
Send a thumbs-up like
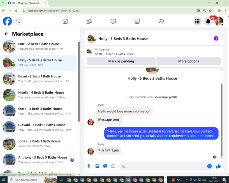point(218,166)
